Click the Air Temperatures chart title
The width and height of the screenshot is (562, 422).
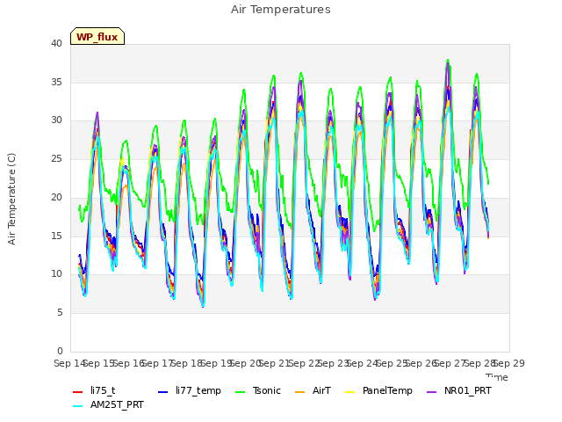(281, 10)
